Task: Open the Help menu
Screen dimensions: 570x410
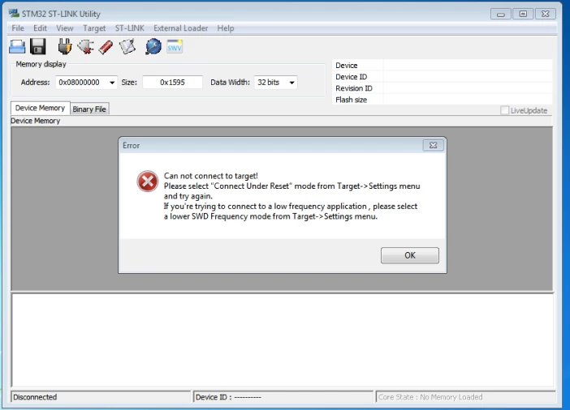Action: click(x=226, y=28)
